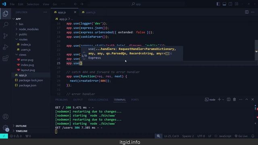The height and width of the screenshot is (145, 258).
Task: Collapse the views folder
Action: click(17, 55)
